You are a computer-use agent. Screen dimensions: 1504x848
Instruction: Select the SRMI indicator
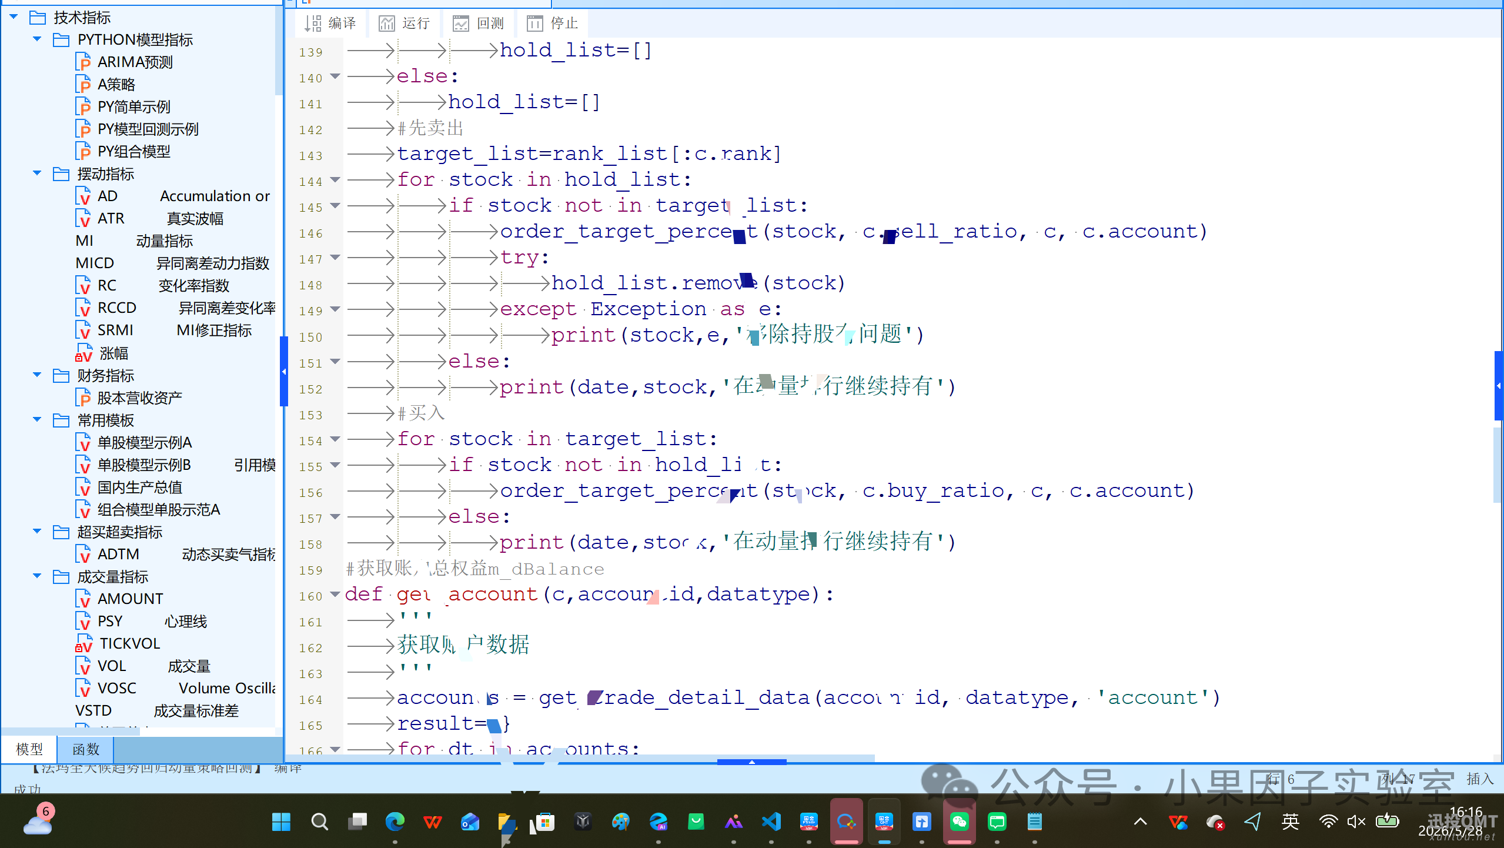(164, 330)
